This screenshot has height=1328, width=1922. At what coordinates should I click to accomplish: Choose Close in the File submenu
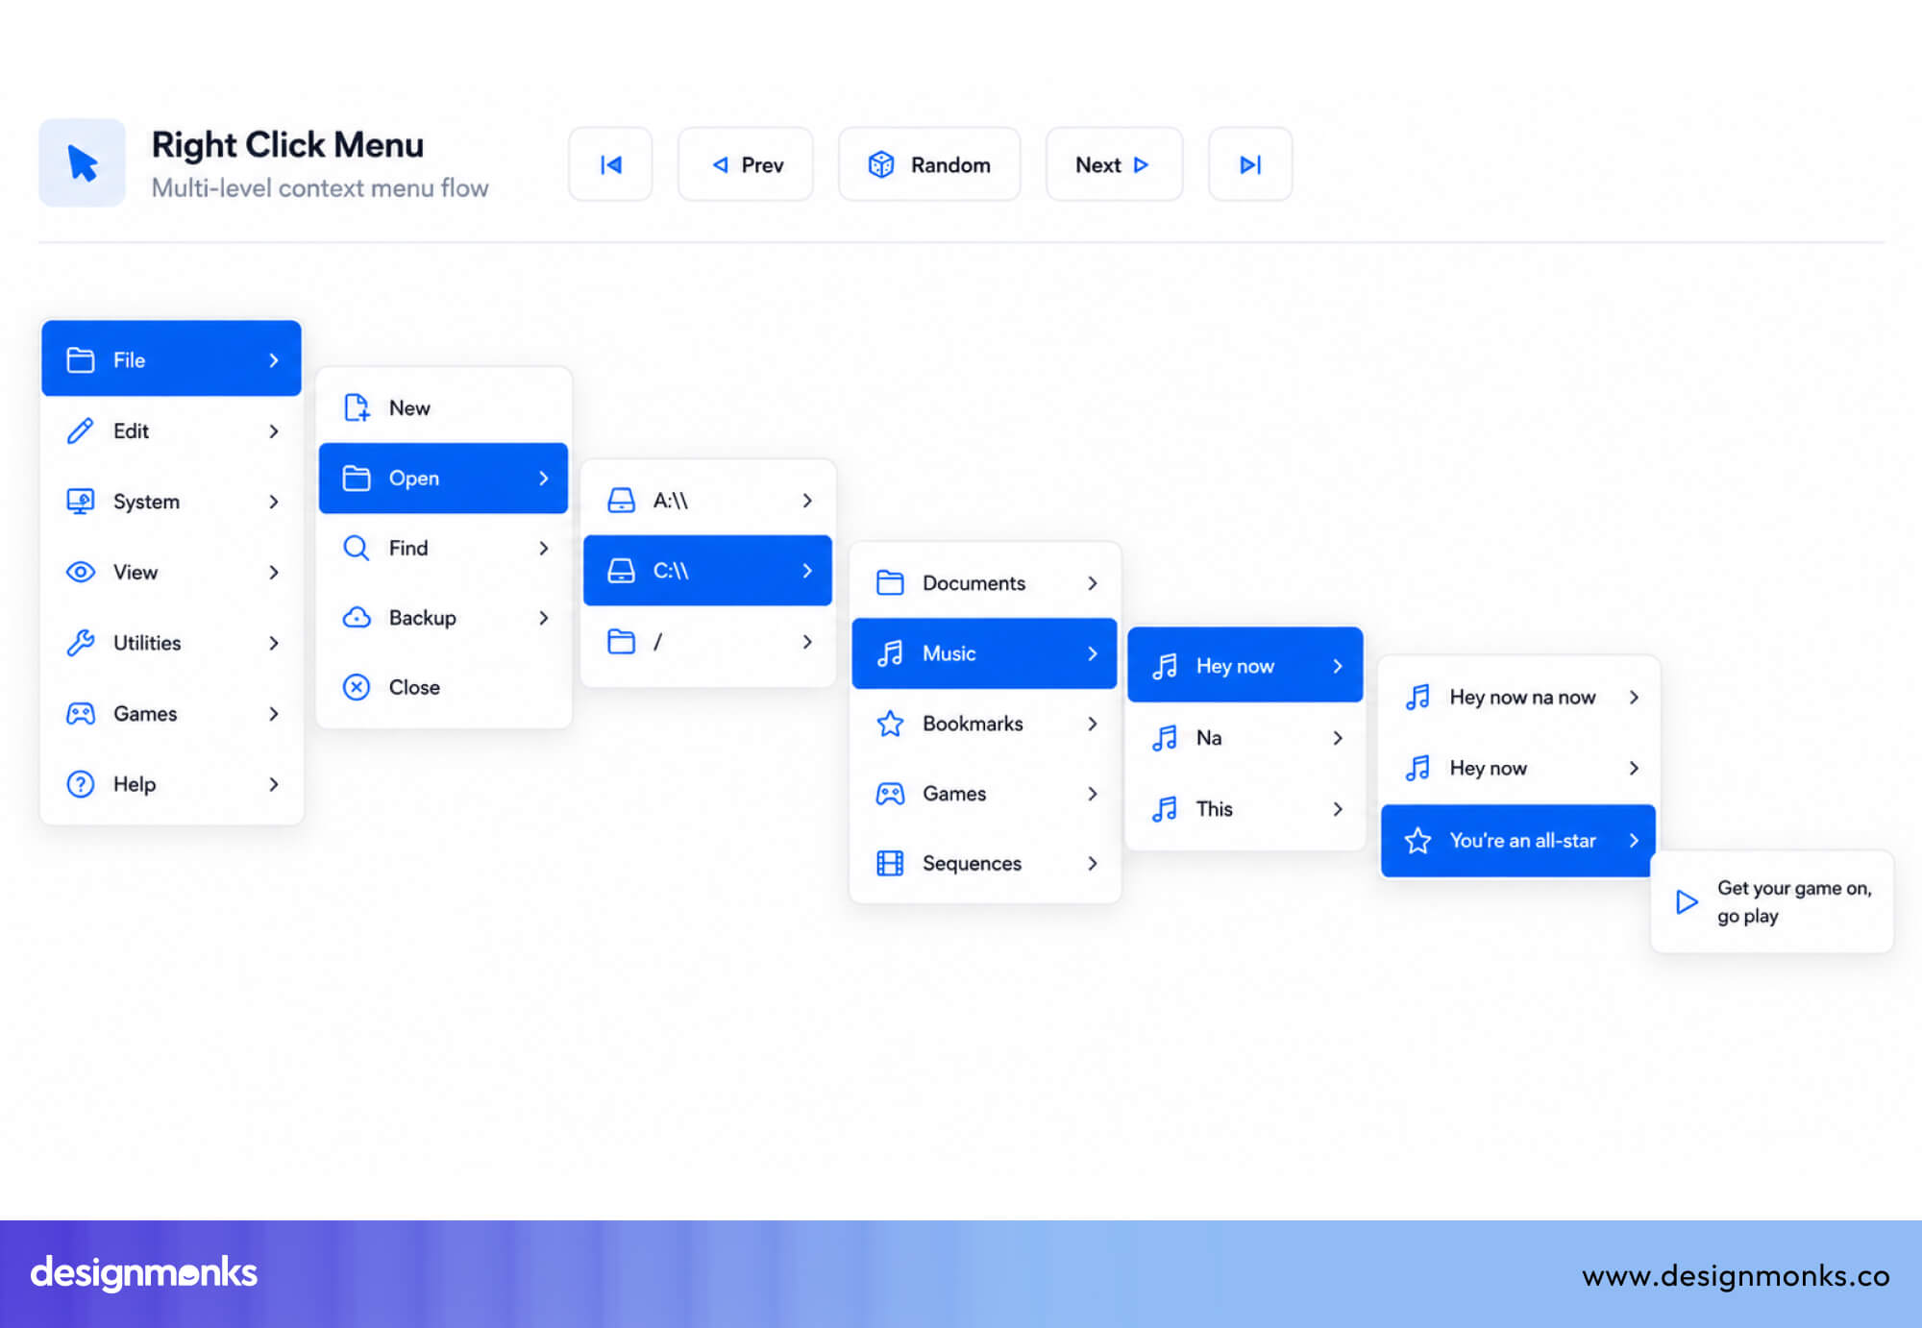(x=443, y=687)
